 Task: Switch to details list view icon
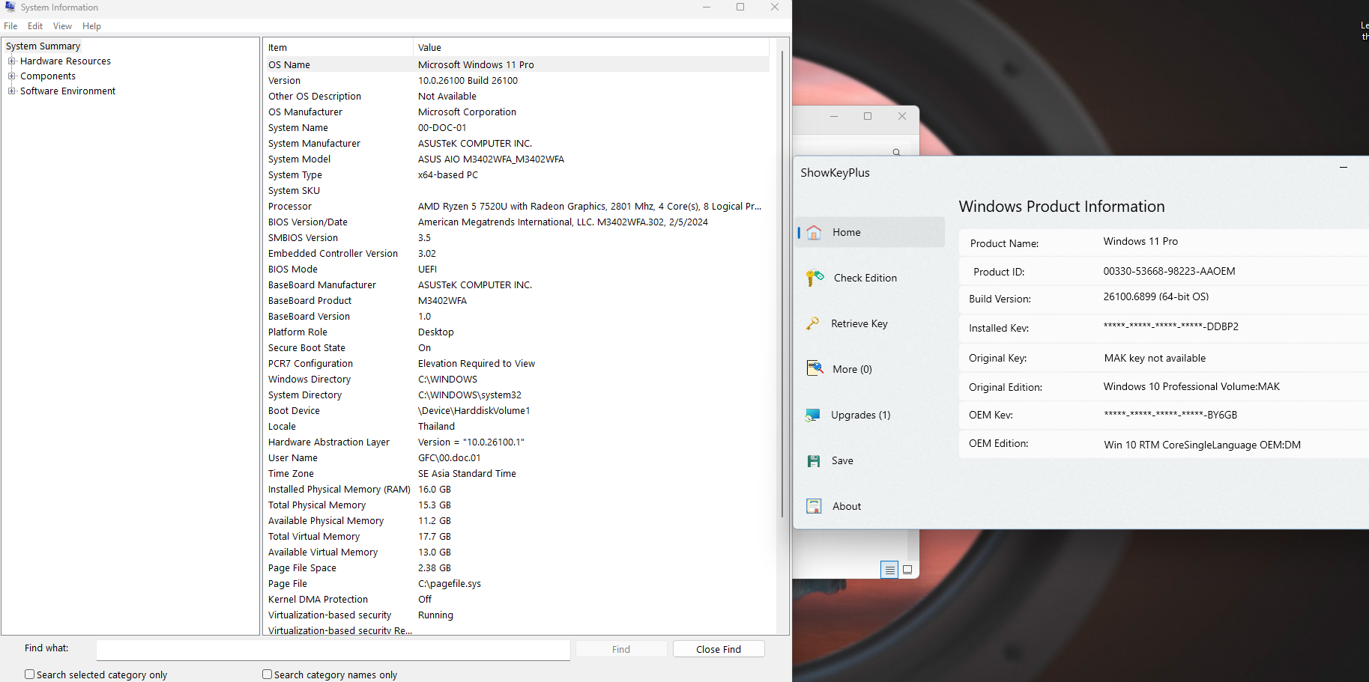(x=889, y=570)
